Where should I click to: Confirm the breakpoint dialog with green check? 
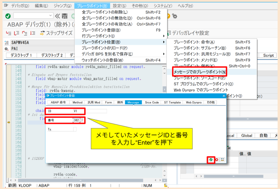tap(211, 160)
